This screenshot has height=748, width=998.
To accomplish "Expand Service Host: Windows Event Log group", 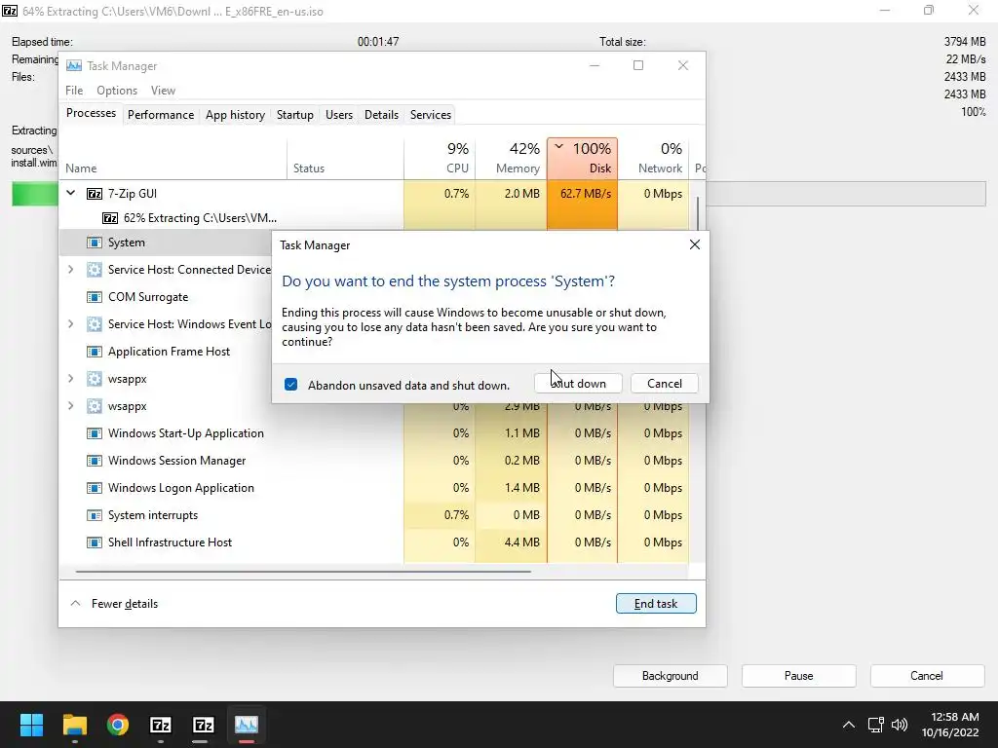I will point(70,324).
